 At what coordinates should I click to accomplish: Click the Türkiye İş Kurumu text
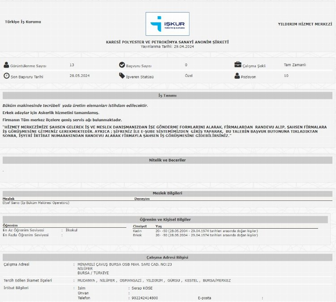[22, 21]
